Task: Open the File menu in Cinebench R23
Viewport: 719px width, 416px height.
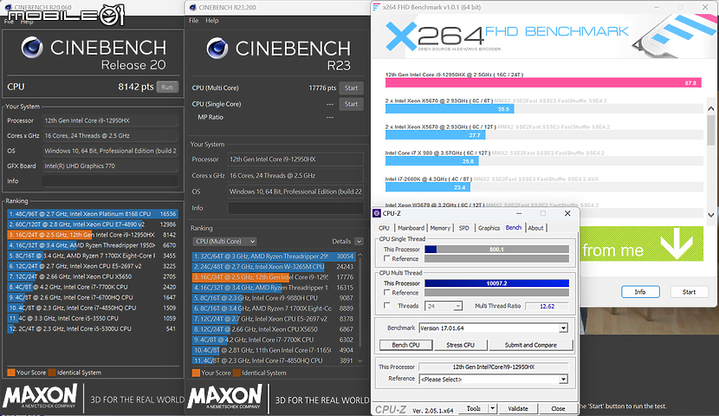Action: point(193,20)
